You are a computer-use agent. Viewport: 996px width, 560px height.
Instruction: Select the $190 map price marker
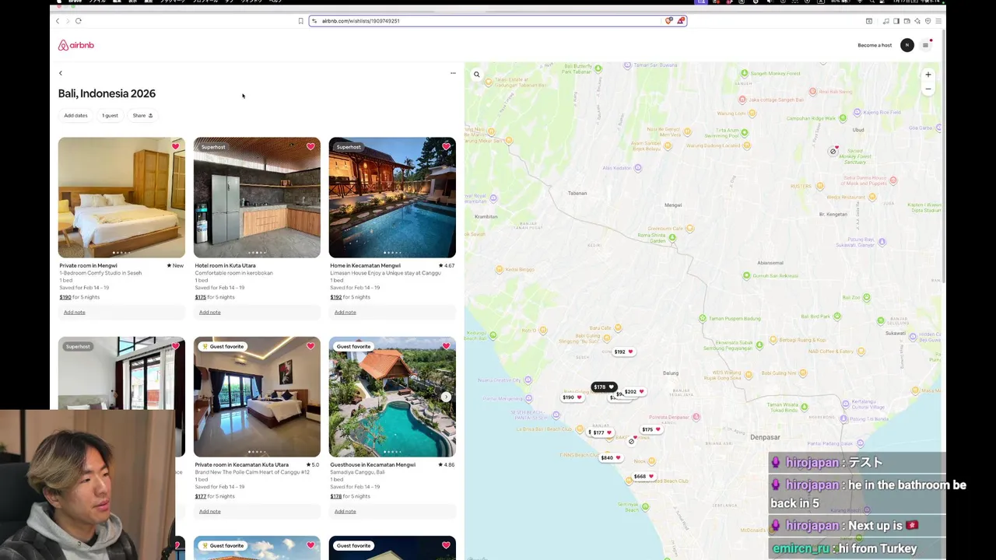point(572,397)
